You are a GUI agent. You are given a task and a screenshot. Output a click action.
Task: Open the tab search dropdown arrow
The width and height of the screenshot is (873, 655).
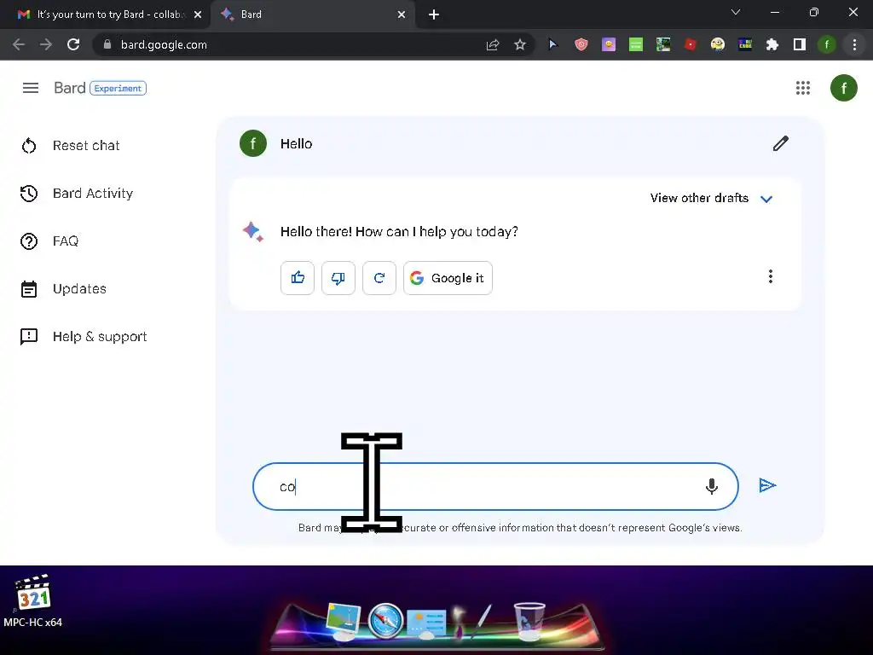pos(736,12)
